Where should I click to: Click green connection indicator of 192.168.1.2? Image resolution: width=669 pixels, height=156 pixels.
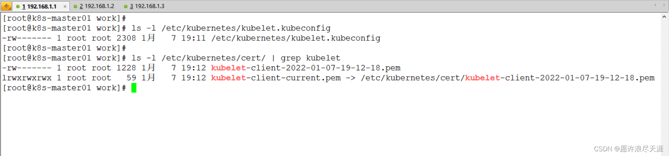coord(75,6)
